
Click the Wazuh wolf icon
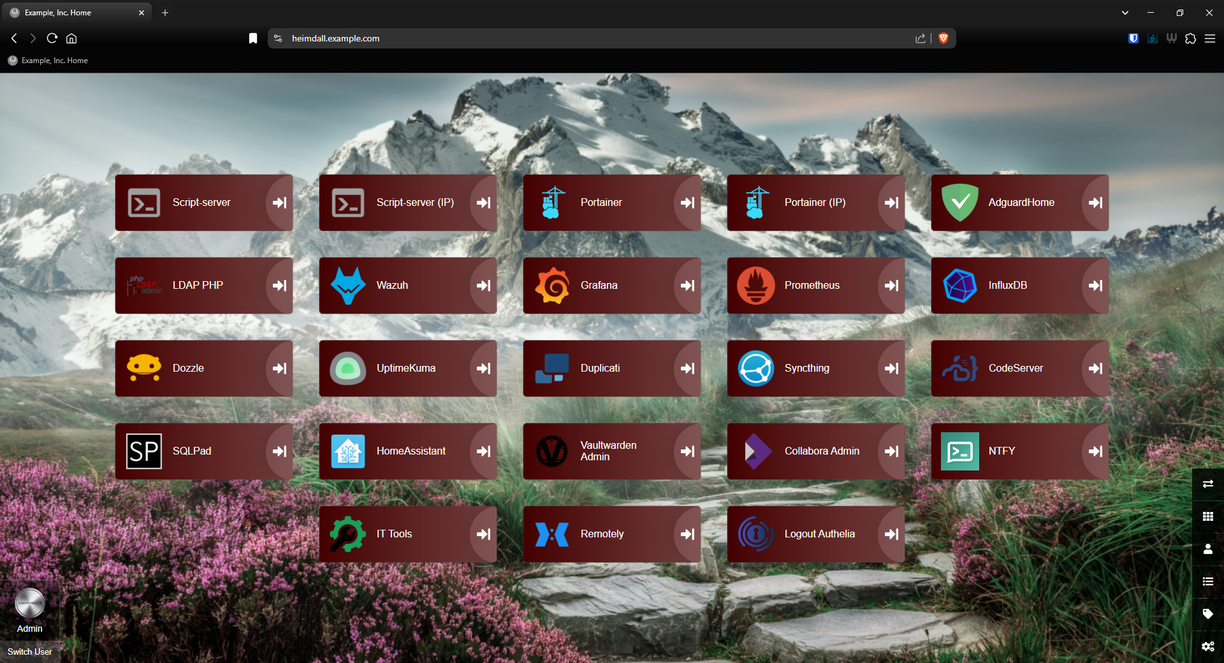348,286
